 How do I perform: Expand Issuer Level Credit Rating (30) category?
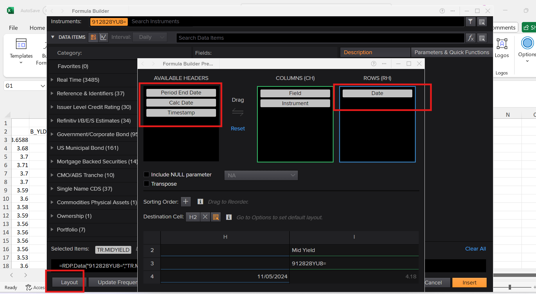[x=52, y=107]
